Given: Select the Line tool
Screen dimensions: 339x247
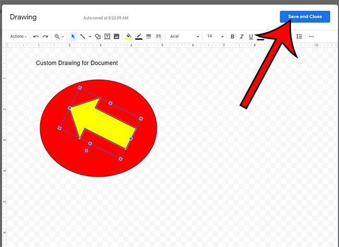Looking at the screenshot, I should click(x=82, y=36).
